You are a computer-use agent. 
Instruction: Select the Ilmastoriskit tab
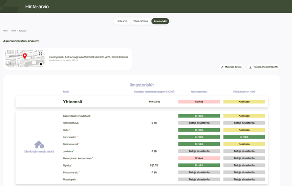click(160, 21)
